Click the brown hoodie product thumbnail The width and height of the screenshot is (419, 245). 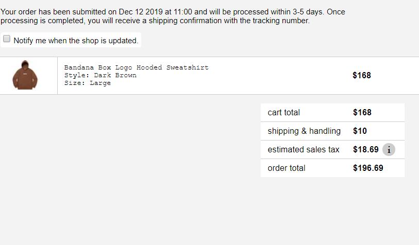point(25,75)
